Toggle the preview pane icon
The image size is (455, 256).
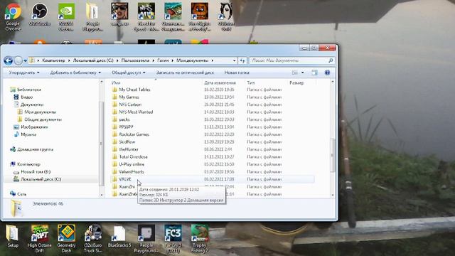pyautogui.click(x=314, y=73)
